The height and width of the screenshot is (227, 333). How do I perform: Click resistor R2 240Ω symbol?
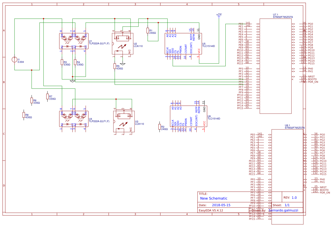160,127
